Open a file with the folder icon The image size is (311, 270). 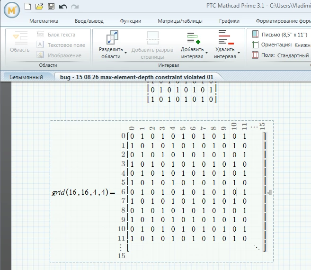39,6
